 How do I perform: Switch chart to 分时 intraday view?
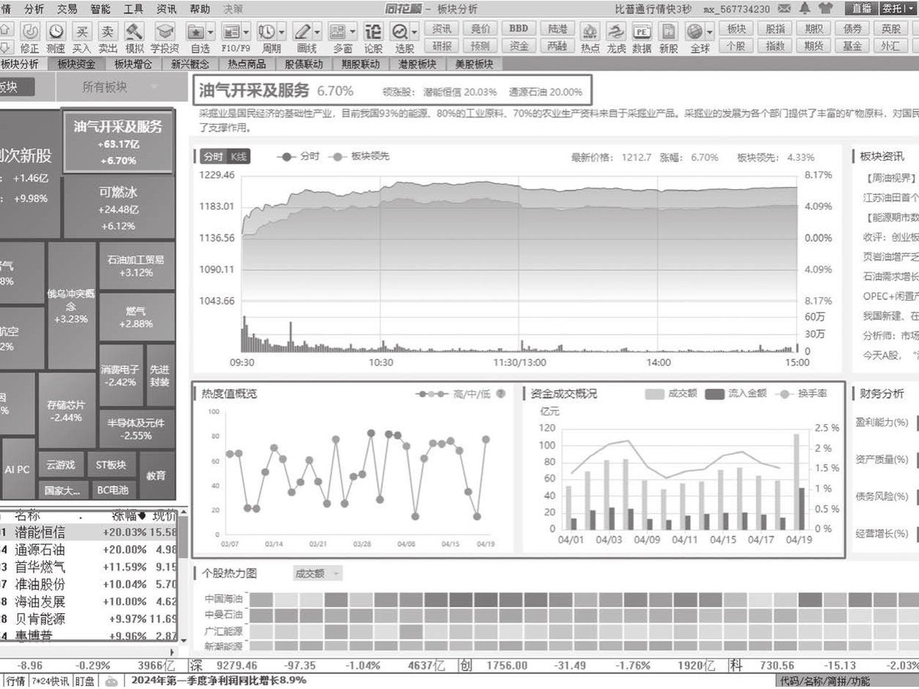pos(213,156)
